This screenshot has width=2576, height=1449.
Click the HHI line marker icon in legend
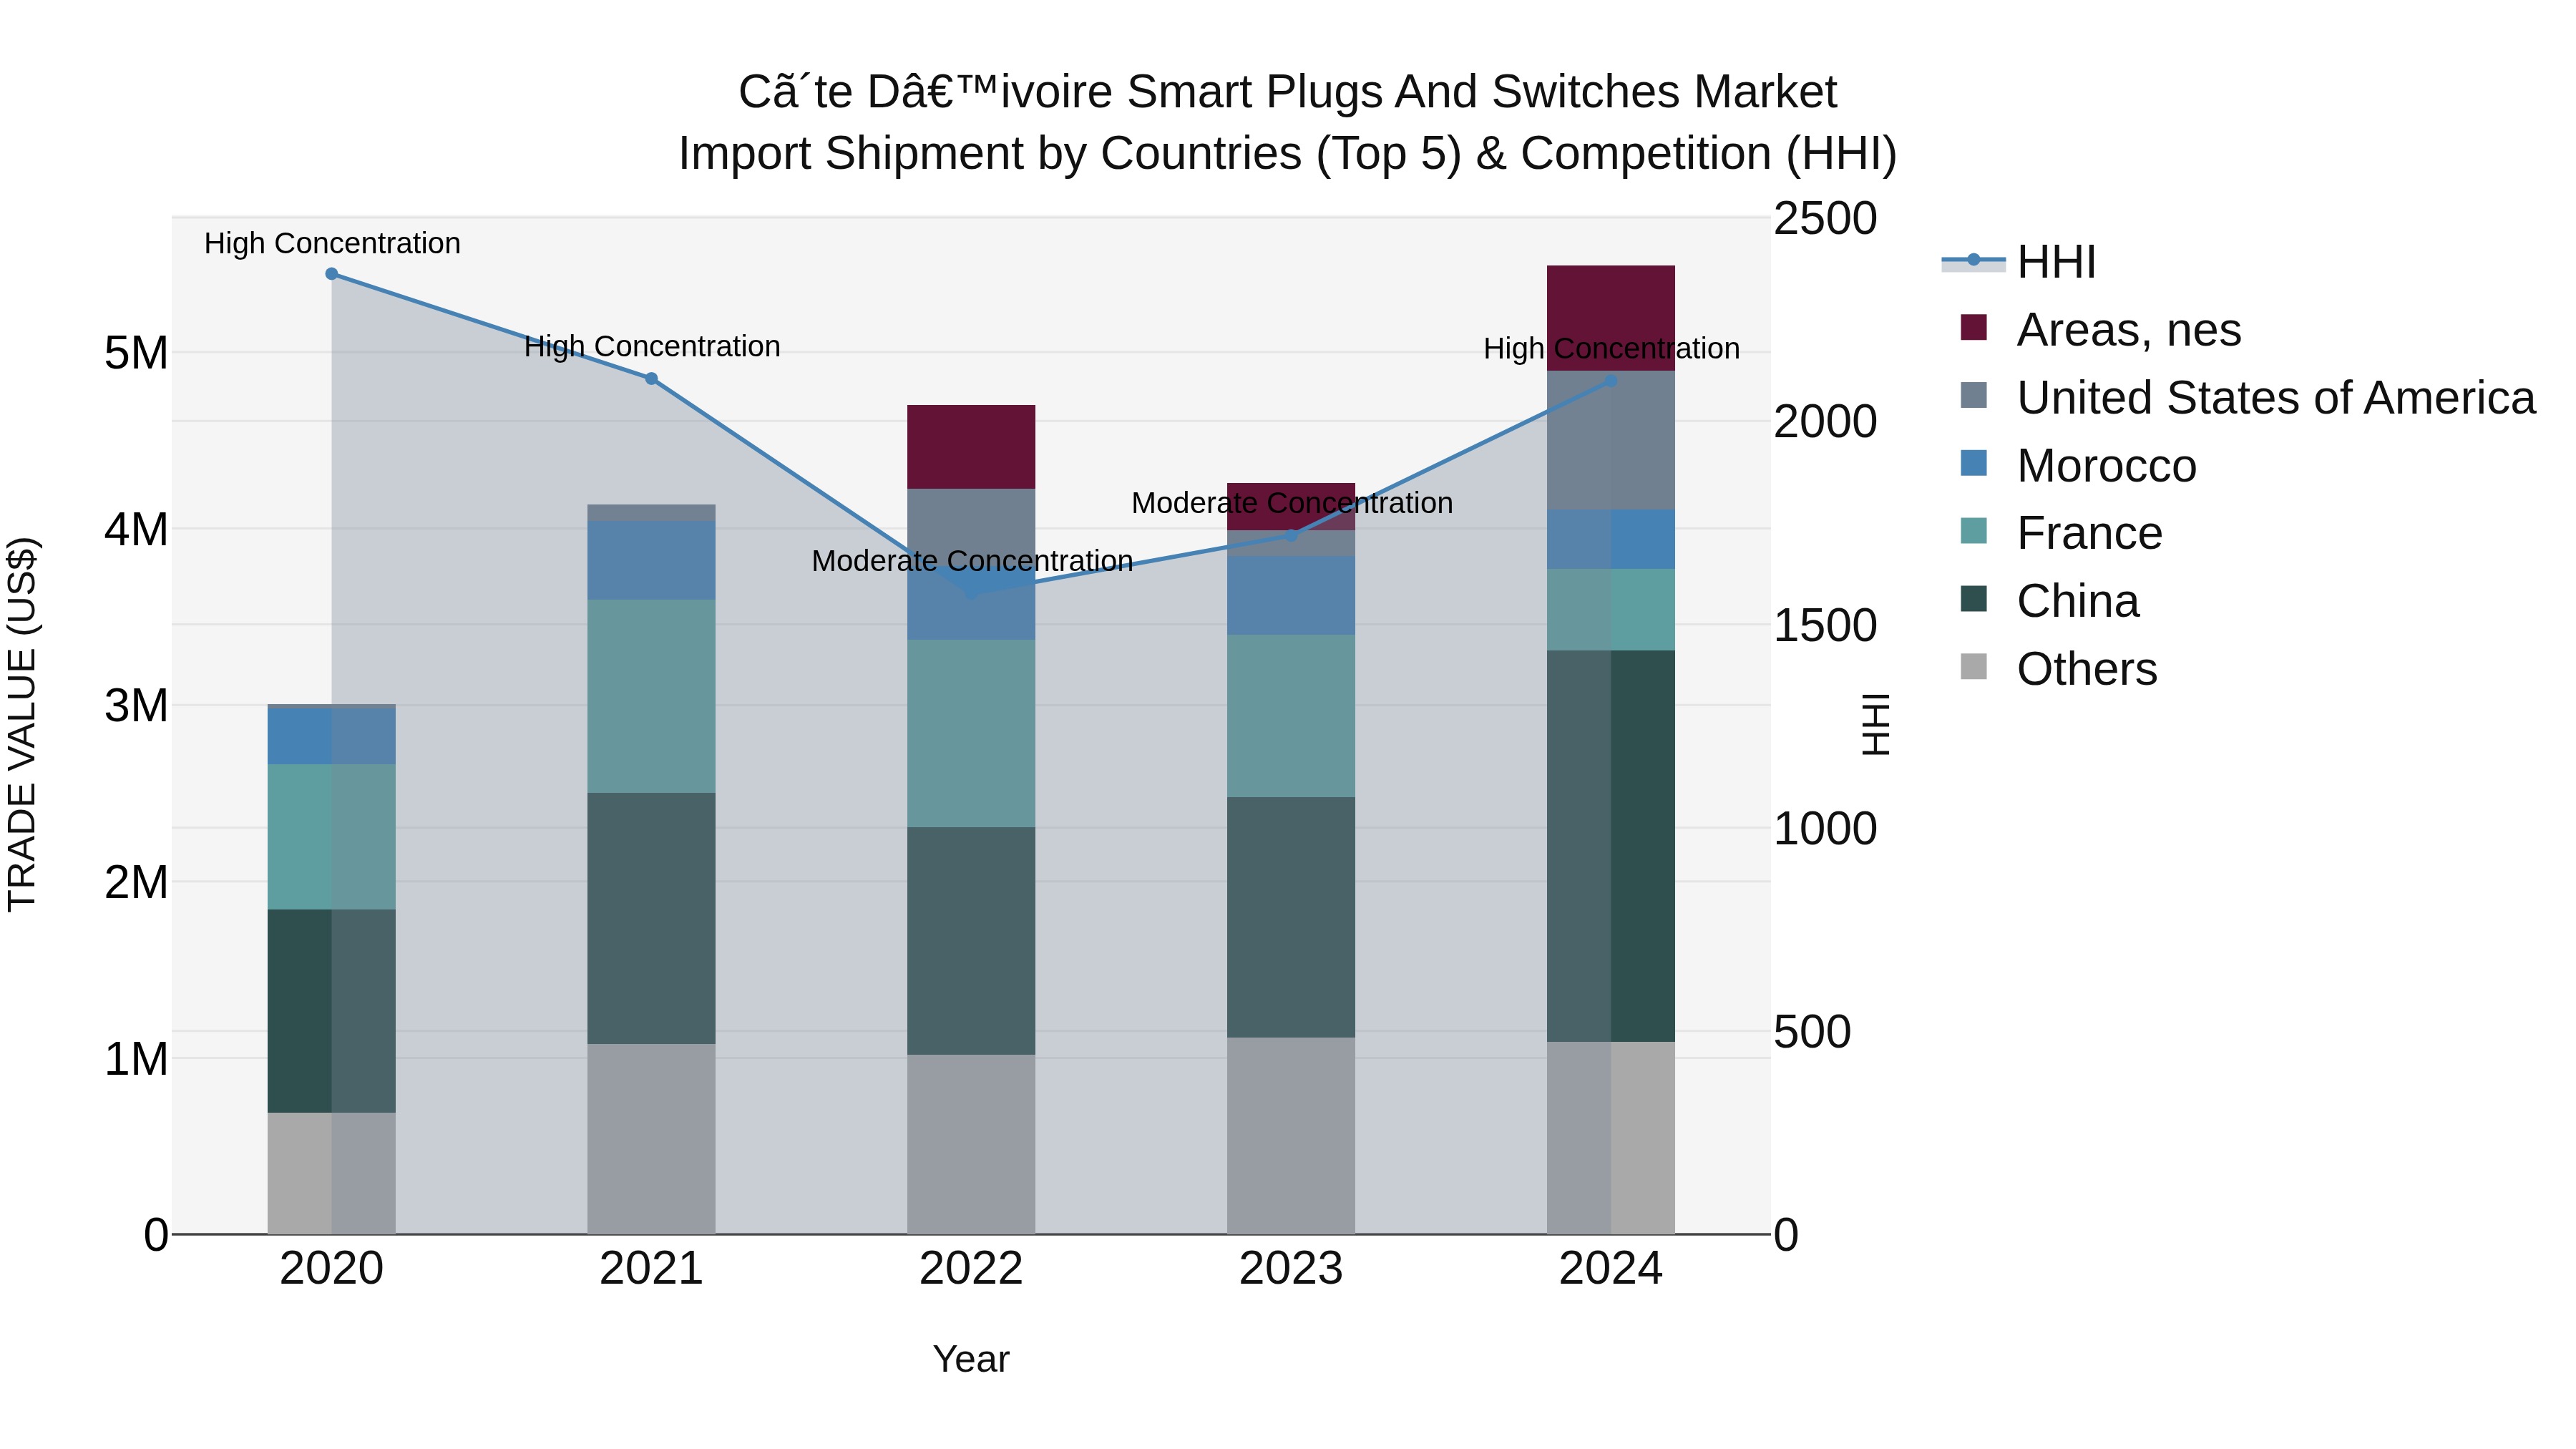click(1973, 260)
